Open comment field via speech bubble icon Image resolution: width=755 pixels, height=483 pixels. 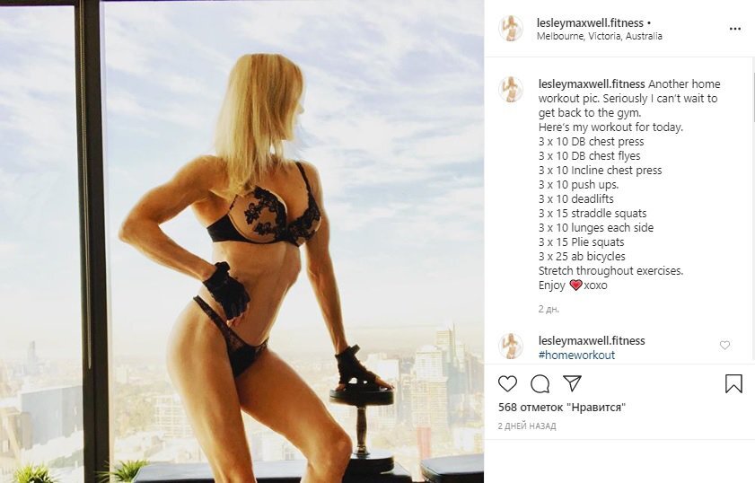point(540,384)
